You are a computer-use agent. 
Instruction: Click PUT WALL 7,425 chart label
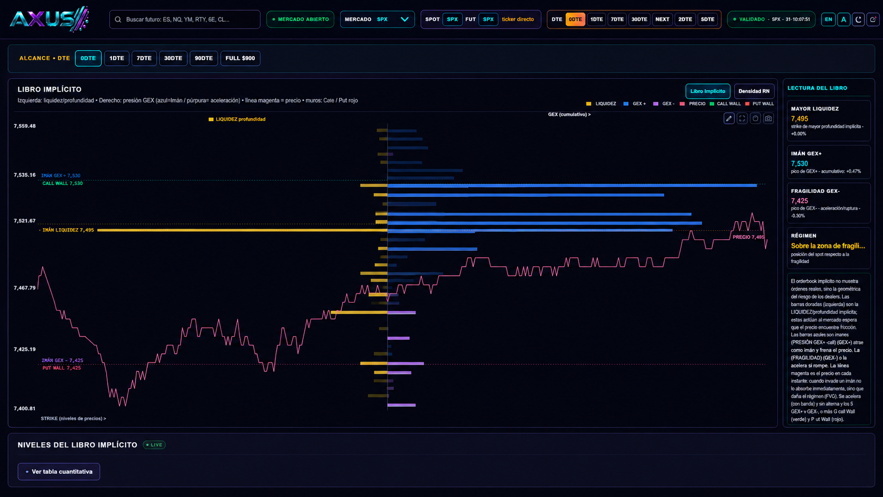click(61, 368)
